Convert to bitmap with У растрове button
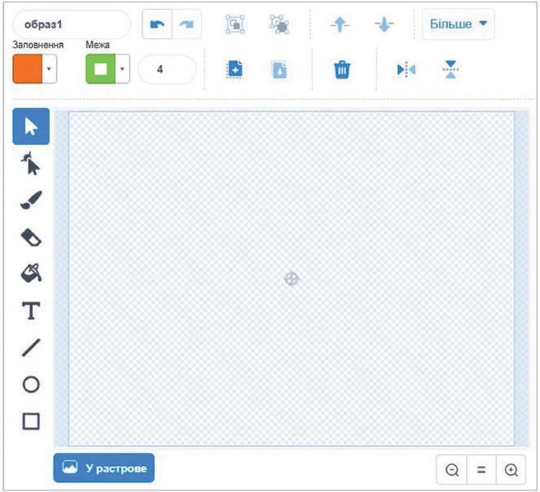This screenshot has width=540, height=492. [104, 468]
